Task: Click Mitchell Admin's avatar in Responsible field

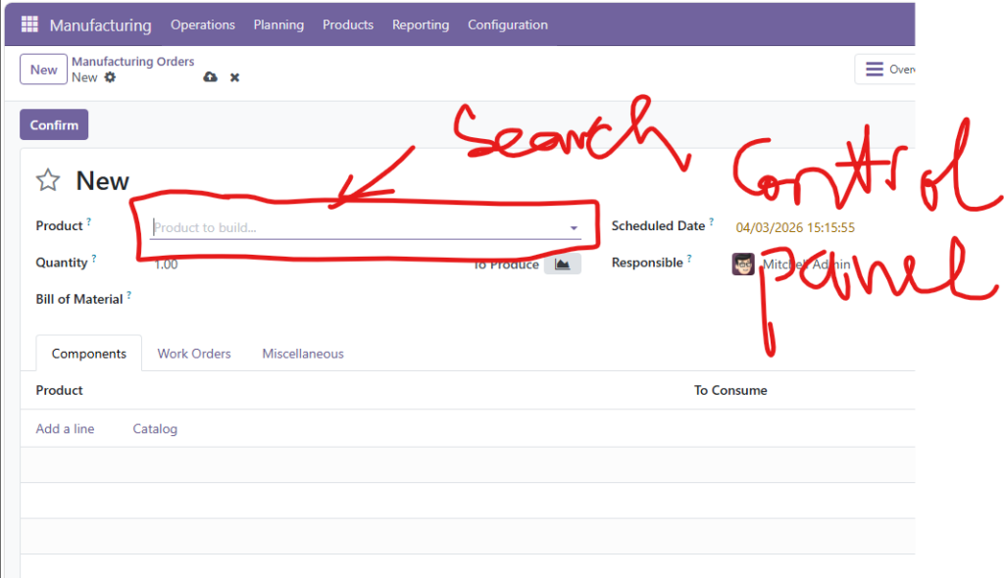Action: [743, 264]
